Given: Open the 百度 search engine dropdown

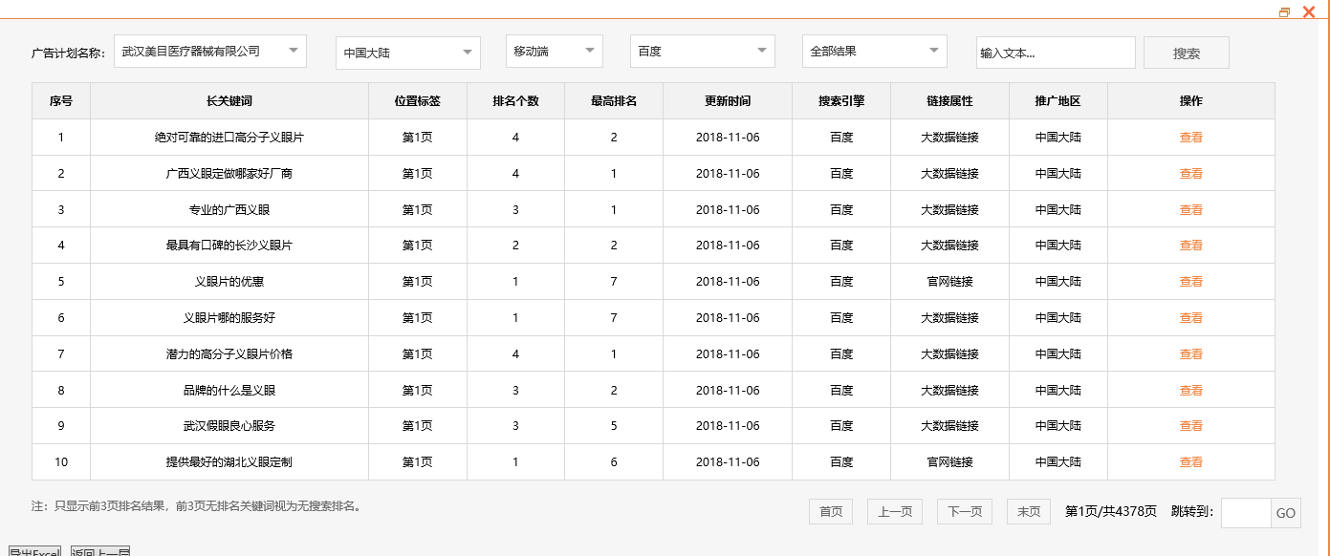Looking at the screenshot, I should (x=702, y=51).
